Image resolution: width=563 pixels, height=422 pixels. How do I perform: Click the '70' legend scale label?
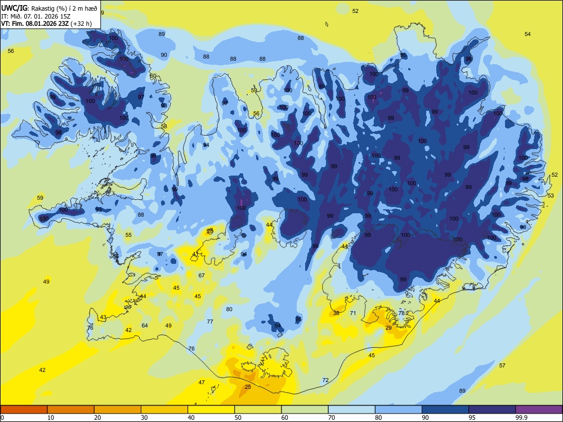pos(332,417)
